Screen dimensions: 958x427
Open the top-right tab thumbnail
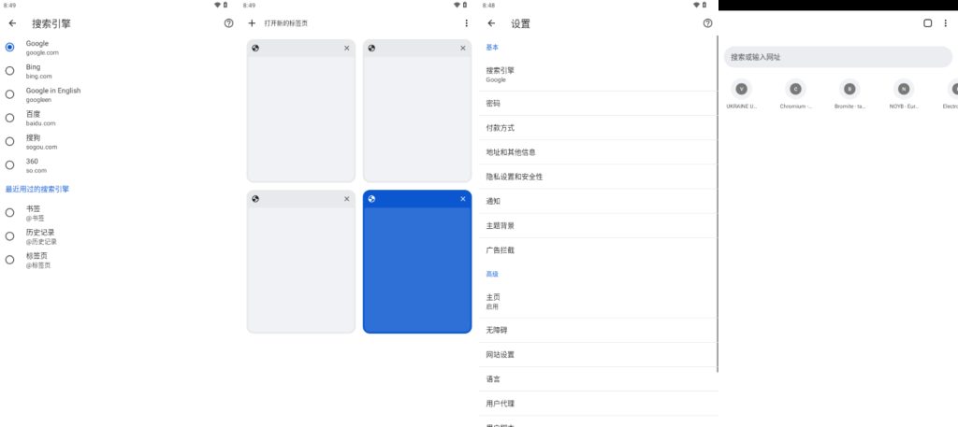pyautogui.click(x=417, y=119)
